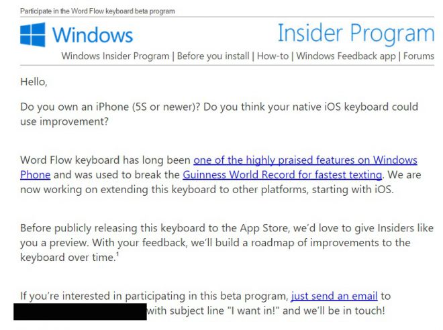The width and height of the screenshot is (443, 330).
Task: Click the Hello greeting text
Action: coord(34,83)
